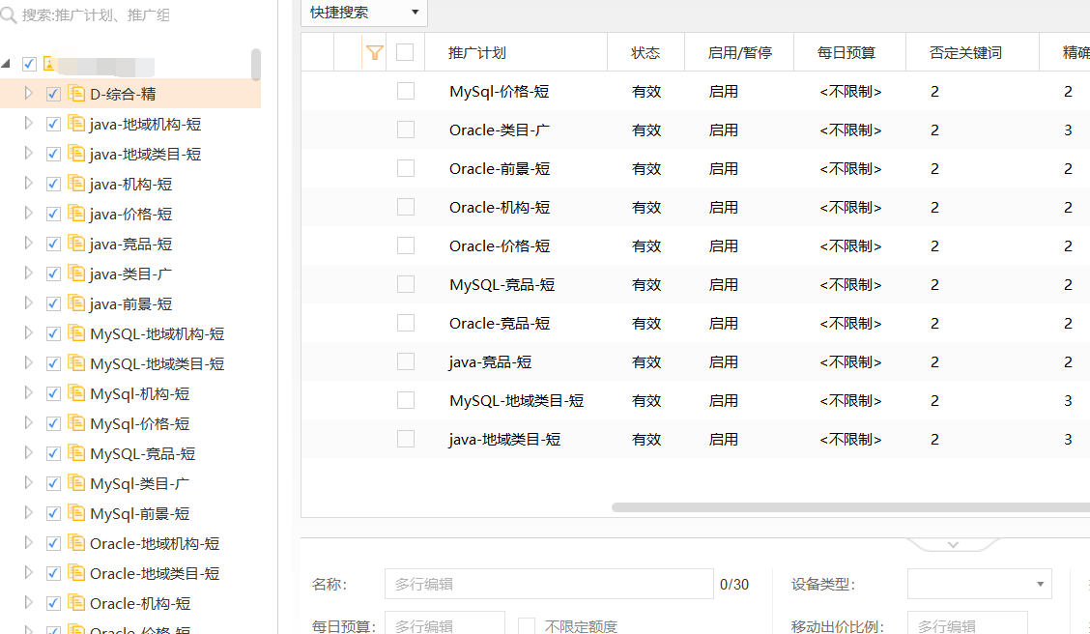Click the search magnifier icon

tap(9, 15)
